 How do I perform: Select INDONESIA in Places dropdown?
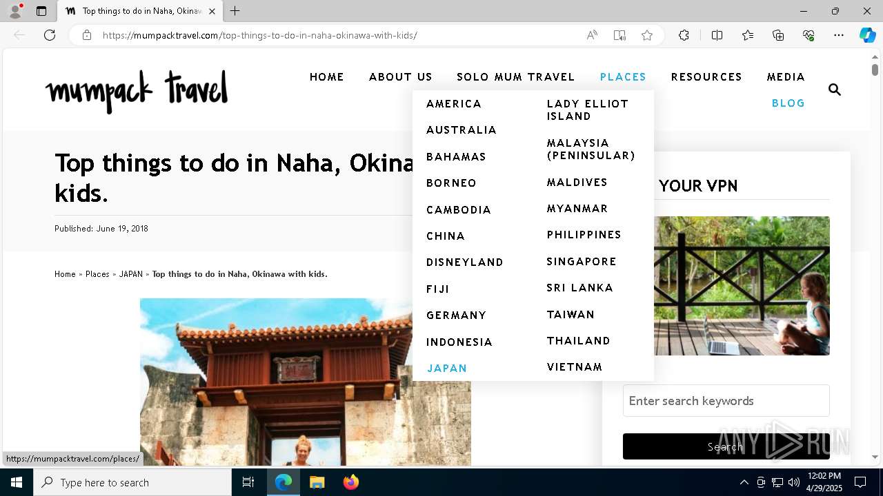(459, 342)
